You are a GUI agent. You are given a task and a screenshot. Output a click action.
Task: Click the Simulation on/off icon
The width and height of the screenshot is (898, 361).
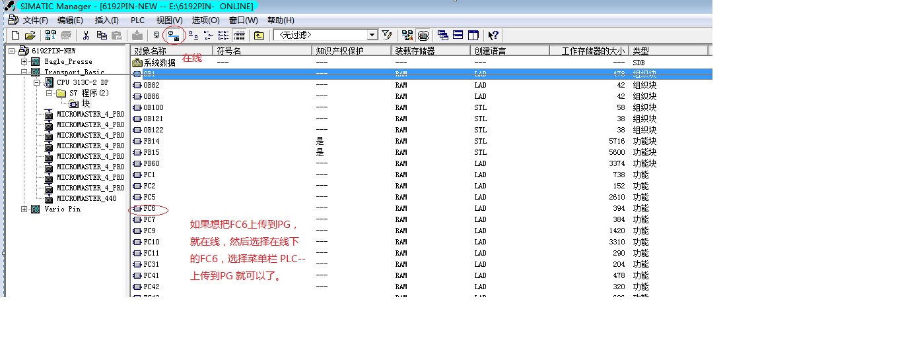click(x=423, y=35)
